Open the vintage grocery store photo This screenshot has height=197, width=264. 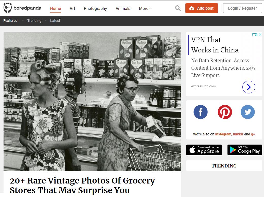[92, 102]
